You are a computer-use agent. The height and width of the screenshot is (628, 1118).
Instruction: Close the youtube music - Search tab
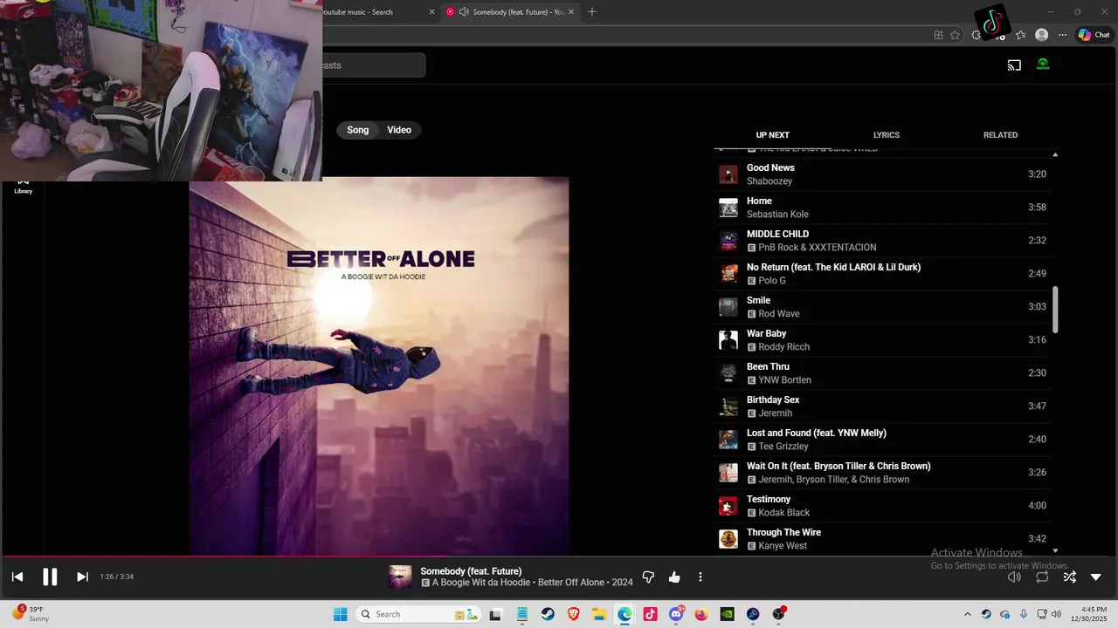[431, 12]
